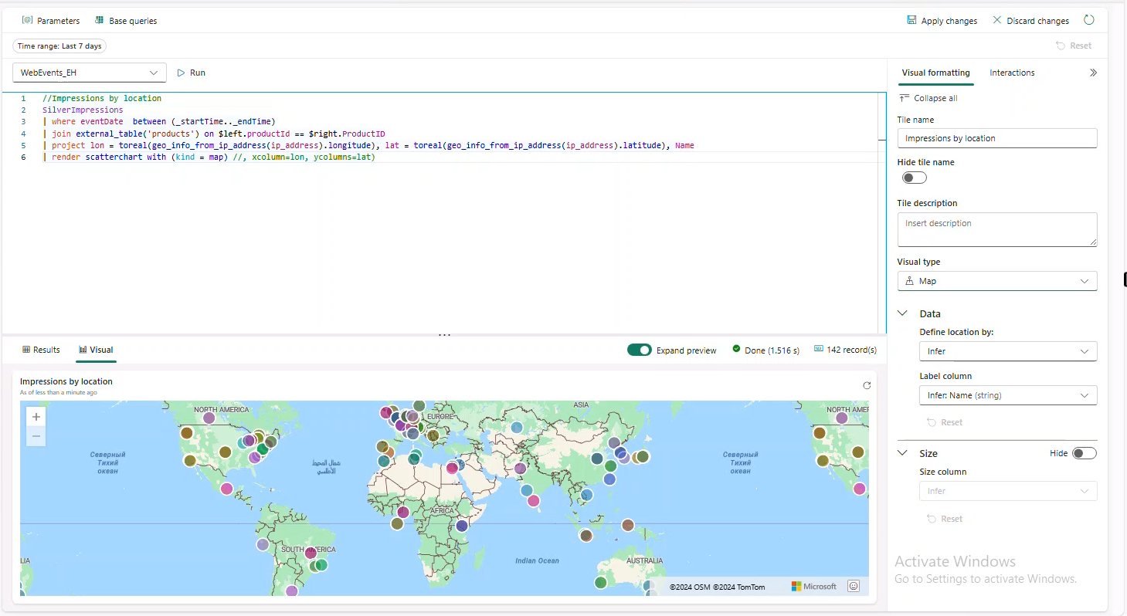
Task: Click the Collapse all icon
Action: [904, 98]
